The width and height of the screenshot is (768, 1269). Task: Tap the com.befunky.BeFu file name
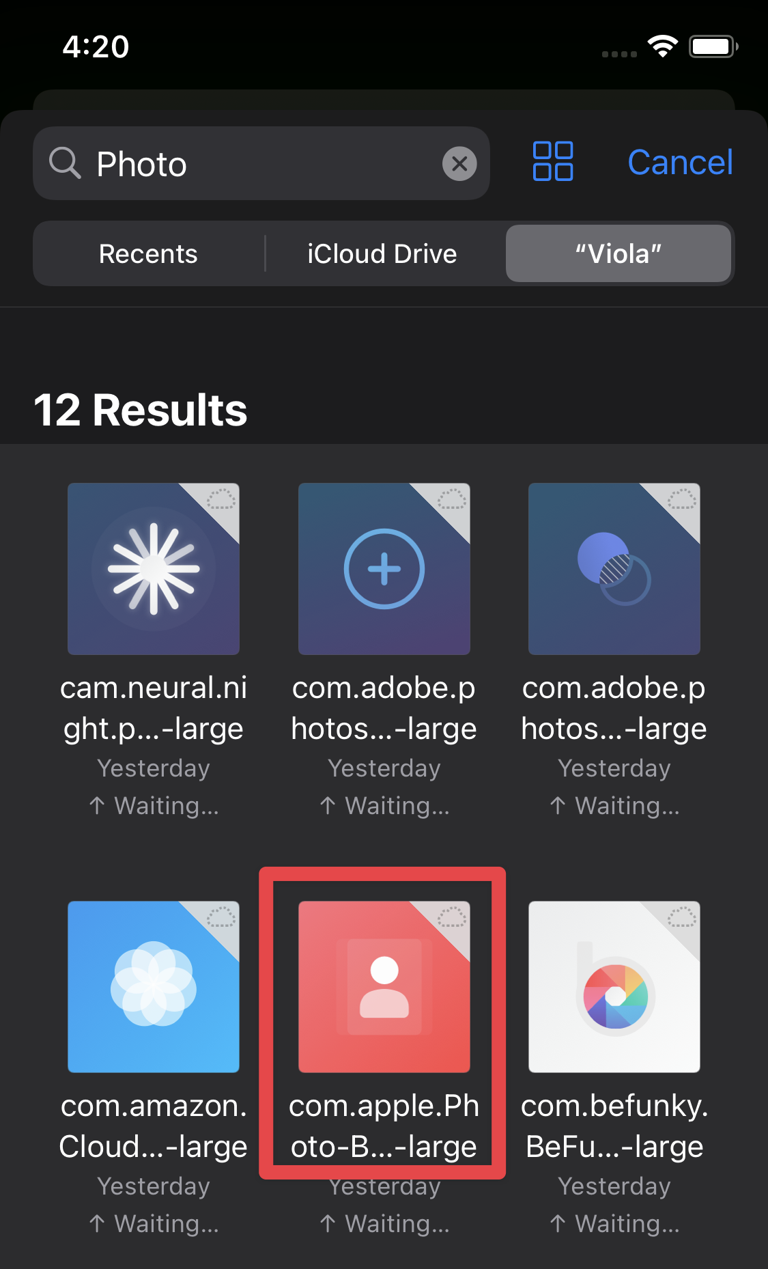coord(614,1126)
